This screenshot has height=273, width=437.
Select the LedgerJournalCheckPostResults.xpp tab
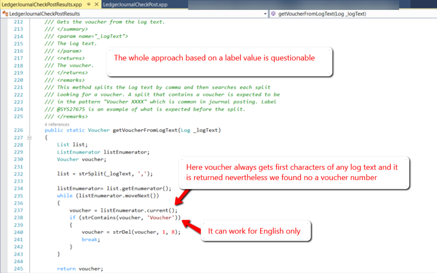pyautogui.click(x=42, y=4)
